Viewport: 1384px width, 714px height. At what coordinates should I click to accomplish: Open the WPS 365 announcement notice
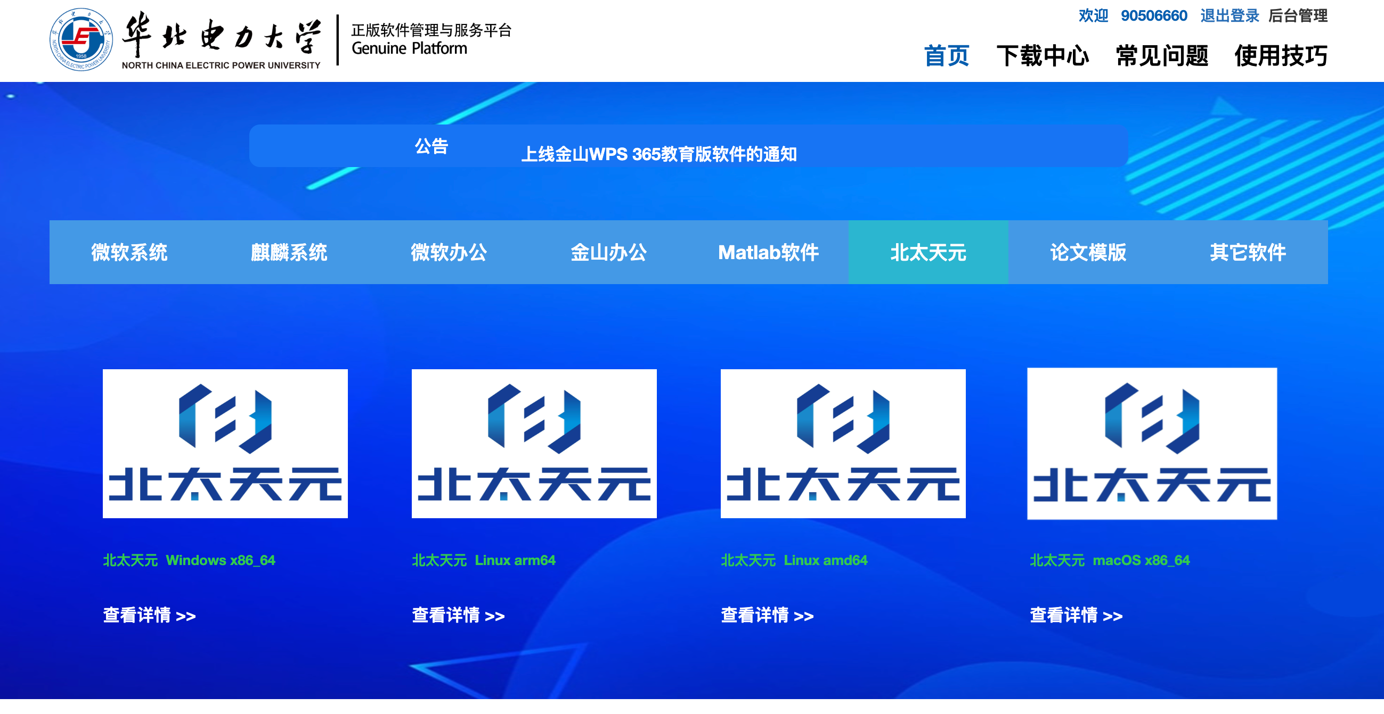tap(658, 154)
